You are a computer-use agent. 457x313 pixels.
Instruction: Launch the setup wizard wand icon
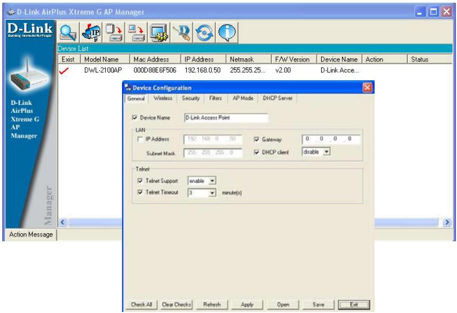point(181,32)
